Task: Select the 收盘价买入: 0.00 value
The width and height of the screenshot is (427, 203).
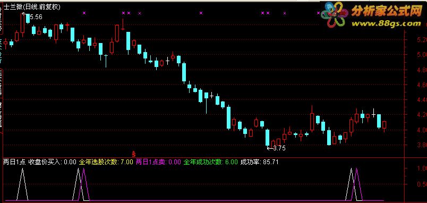Action: pos(52,163)
